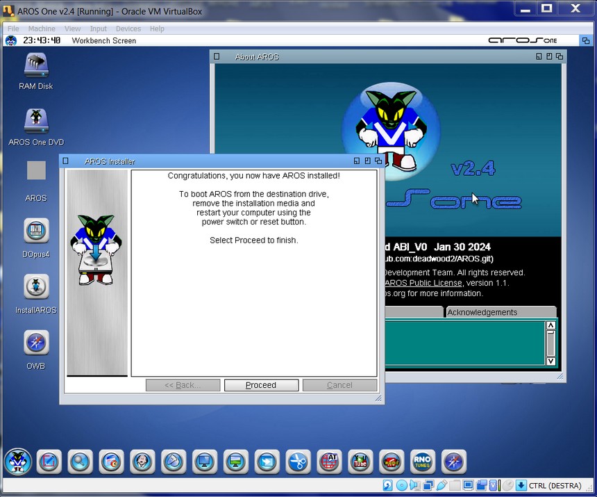The width and height of the screenshot is (597, 497).
Task: Click the AROS Installer window close gadget
Action: click(x=65, y=161)
